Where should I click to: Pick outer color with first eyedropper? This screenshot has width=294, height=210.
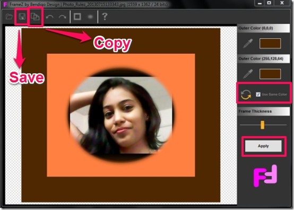pyautogui.click(x=248, y=43)
